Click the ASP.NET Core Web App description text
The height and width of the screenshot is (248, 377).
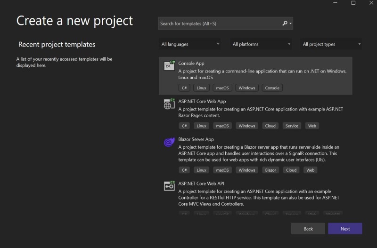[x=261, y=112]
